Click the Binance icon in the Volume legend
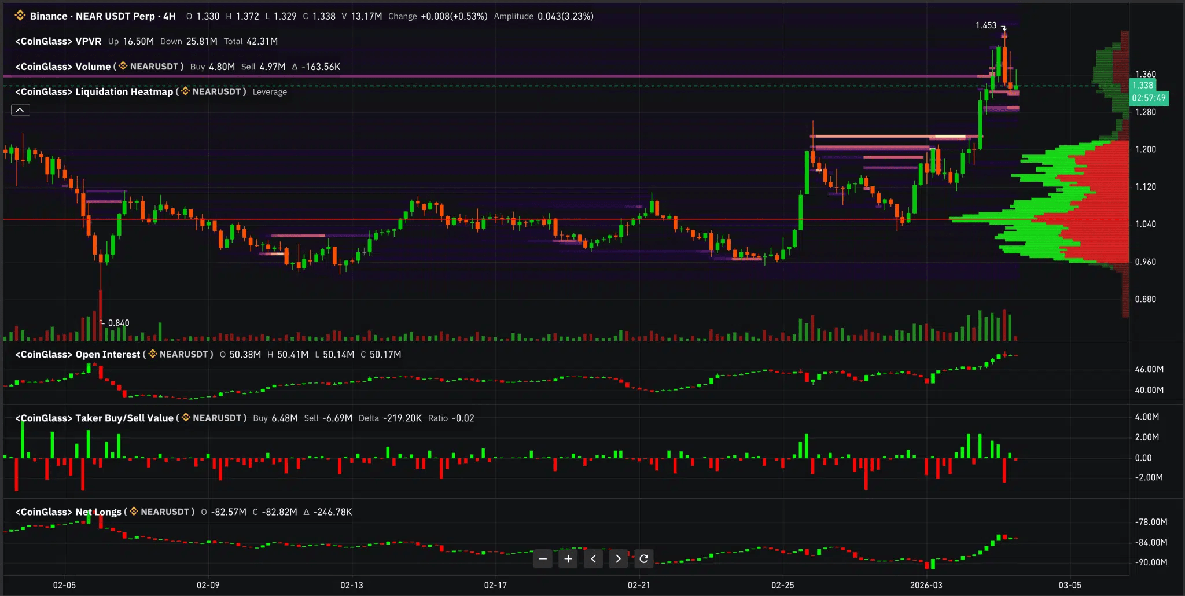Image resolution: width=1185 pixels, height=596 pixels. [123, 66]
